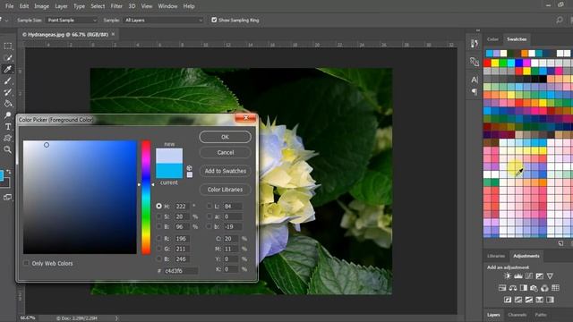Screen dimensions: 573x322
Task: Add a Levels adjustment
Action: [x=518, y=276]
